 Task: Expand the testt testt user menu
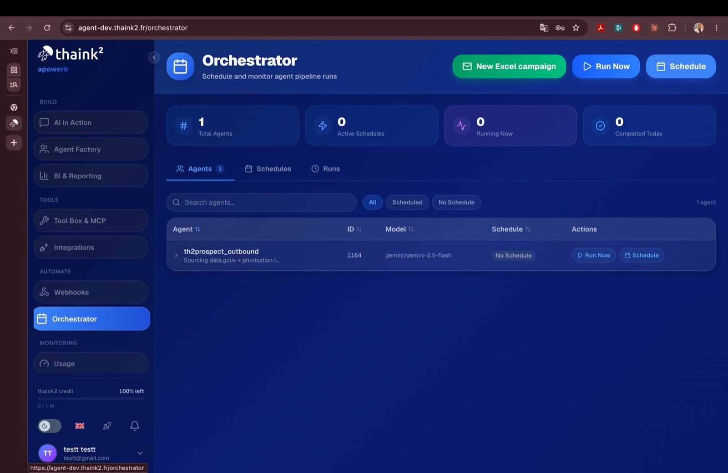pyautogui.click(x=140, y=453)
